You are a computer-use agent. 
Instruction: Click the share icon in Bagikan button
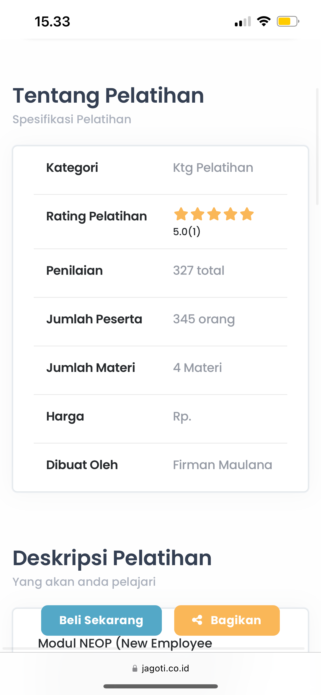(197, 620)
